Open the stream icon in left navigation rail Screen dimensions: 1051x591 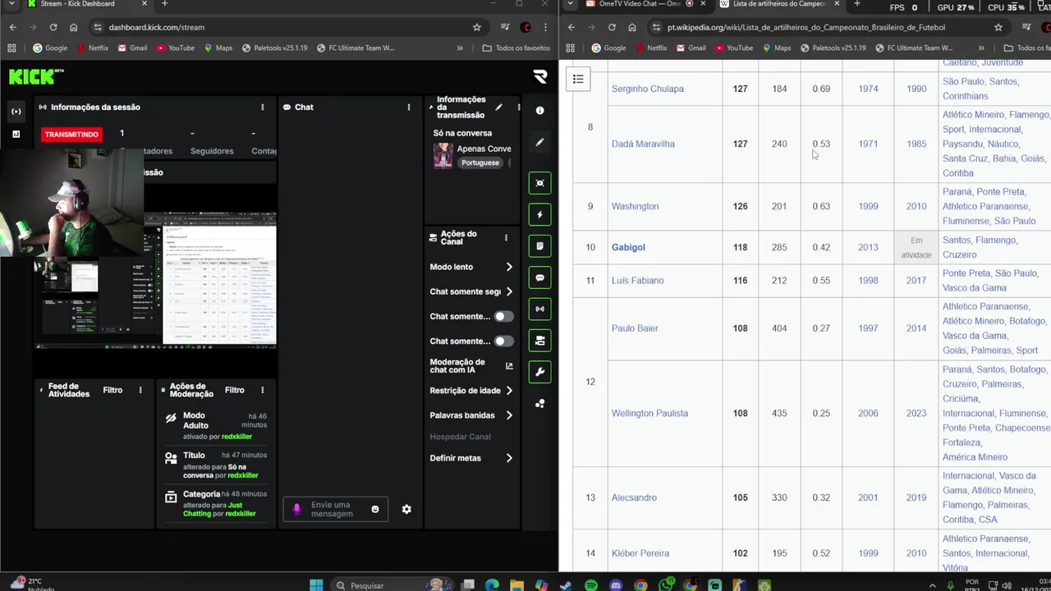pos(16,111)
